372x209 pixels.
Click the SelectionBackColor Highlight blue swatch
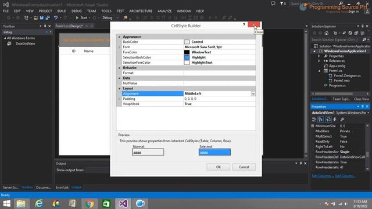pyautogui.click(x=187, y=57)
